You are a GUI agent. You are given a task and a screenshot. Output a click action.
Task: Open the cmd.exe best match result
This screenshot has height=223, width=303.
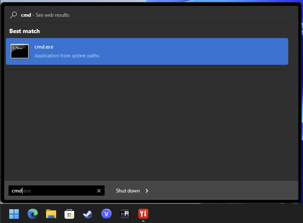click(x=147, y=51)
